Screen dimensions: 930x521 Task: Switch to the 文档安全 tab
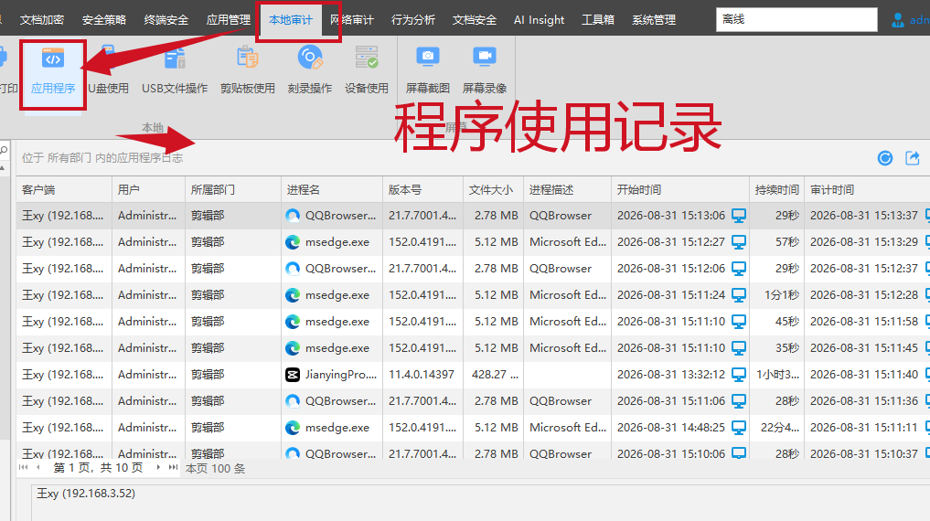tap(475, 20)
